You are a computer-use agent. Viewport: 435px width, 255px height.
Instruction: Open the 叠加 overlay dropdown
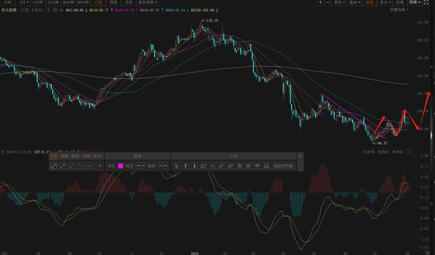(355, 2)
